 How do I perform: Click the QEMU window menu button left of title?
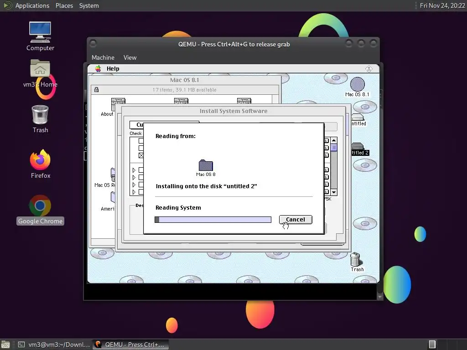[93, 44]
